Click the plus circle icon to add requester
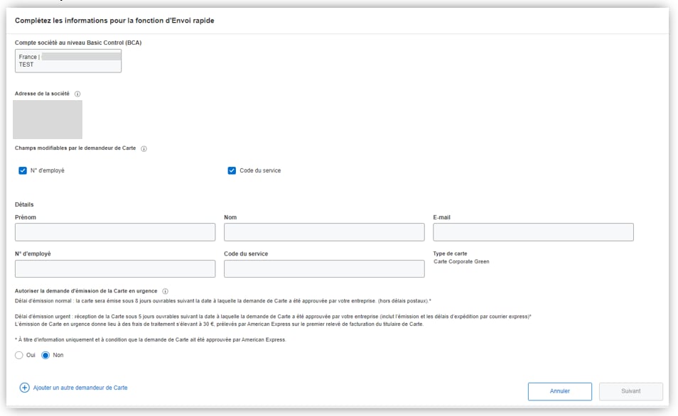Image resolution: width=678 pixels, height=416 pixels. 24,388
